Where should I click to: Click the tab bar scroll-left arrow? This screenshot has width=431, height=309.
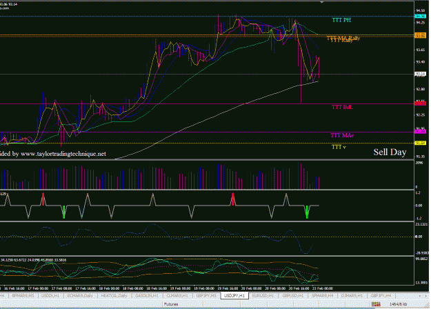point(419,296)
